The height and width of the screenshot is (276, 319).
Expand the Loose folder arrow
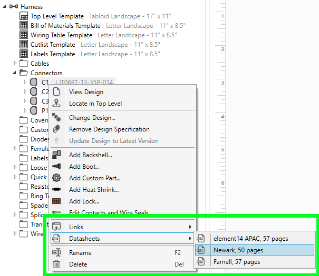coord(15,167)
